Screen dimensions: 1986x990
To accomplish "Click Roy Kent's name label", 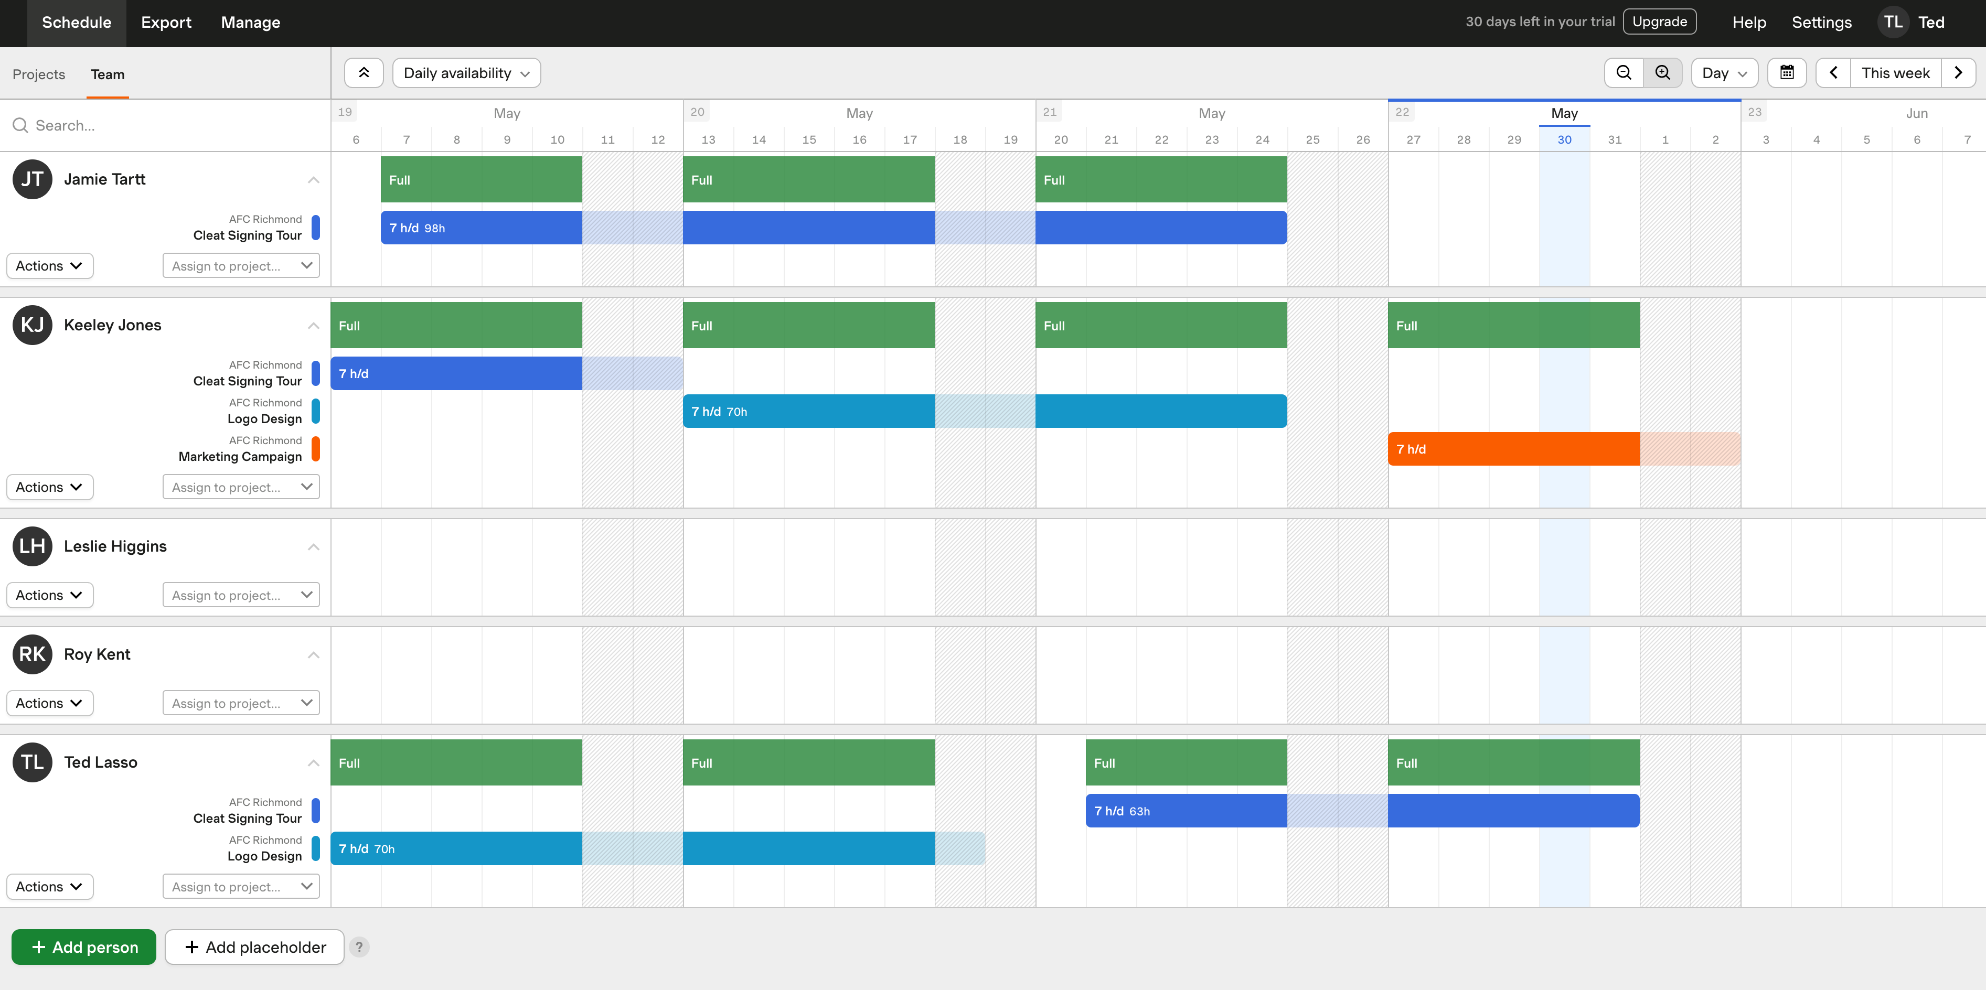I will (x=97, y=654).
